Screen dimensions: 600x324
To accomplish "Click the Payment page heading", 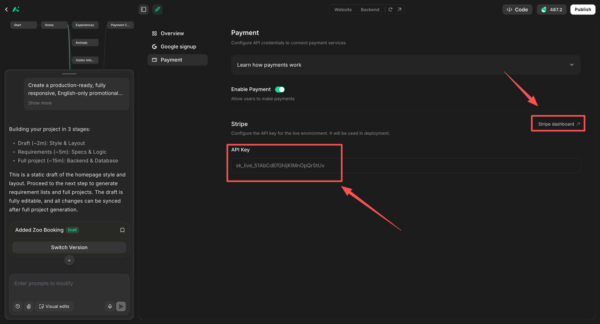I will click(x=245, y=33).
